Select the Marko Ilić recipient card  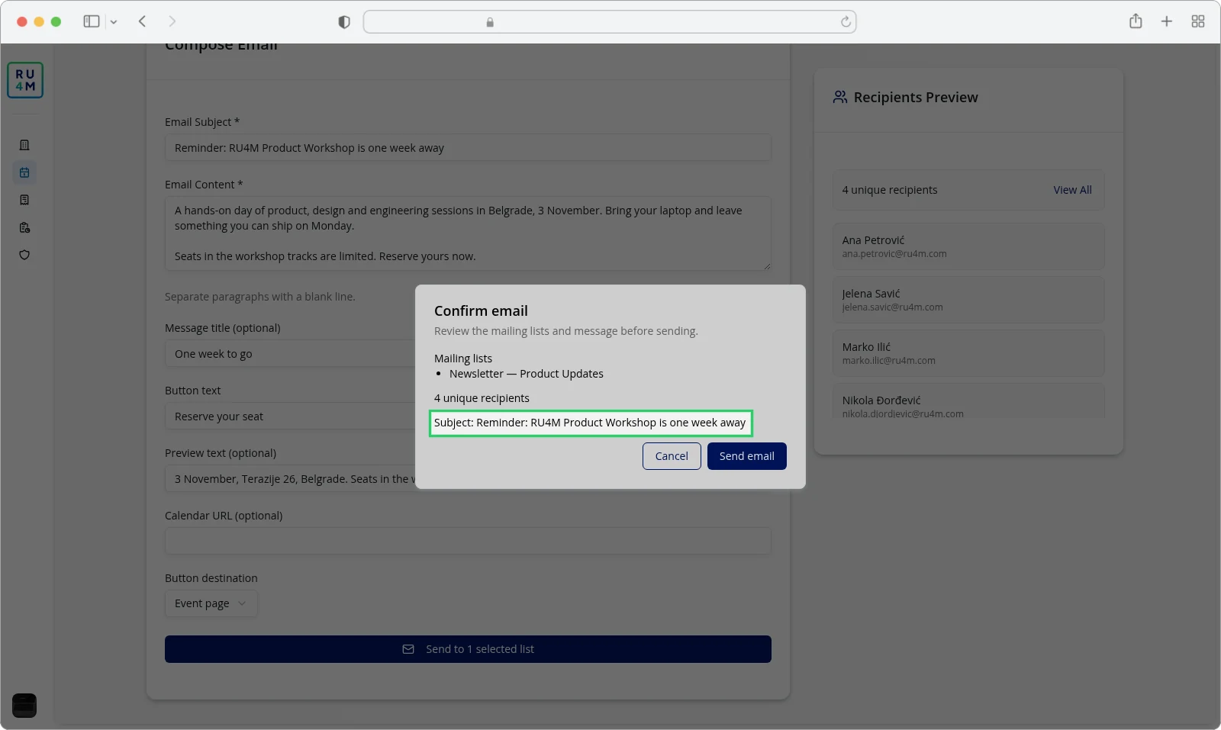968,353
